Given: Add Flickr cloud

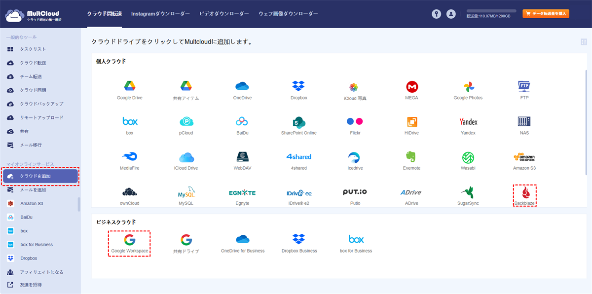Looking at the screenshot, I should tap(355, 121).
